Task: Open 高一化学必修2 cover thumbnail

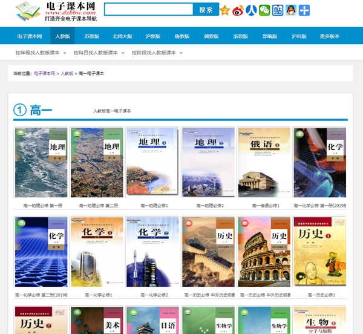Action: tap(152, 252)
